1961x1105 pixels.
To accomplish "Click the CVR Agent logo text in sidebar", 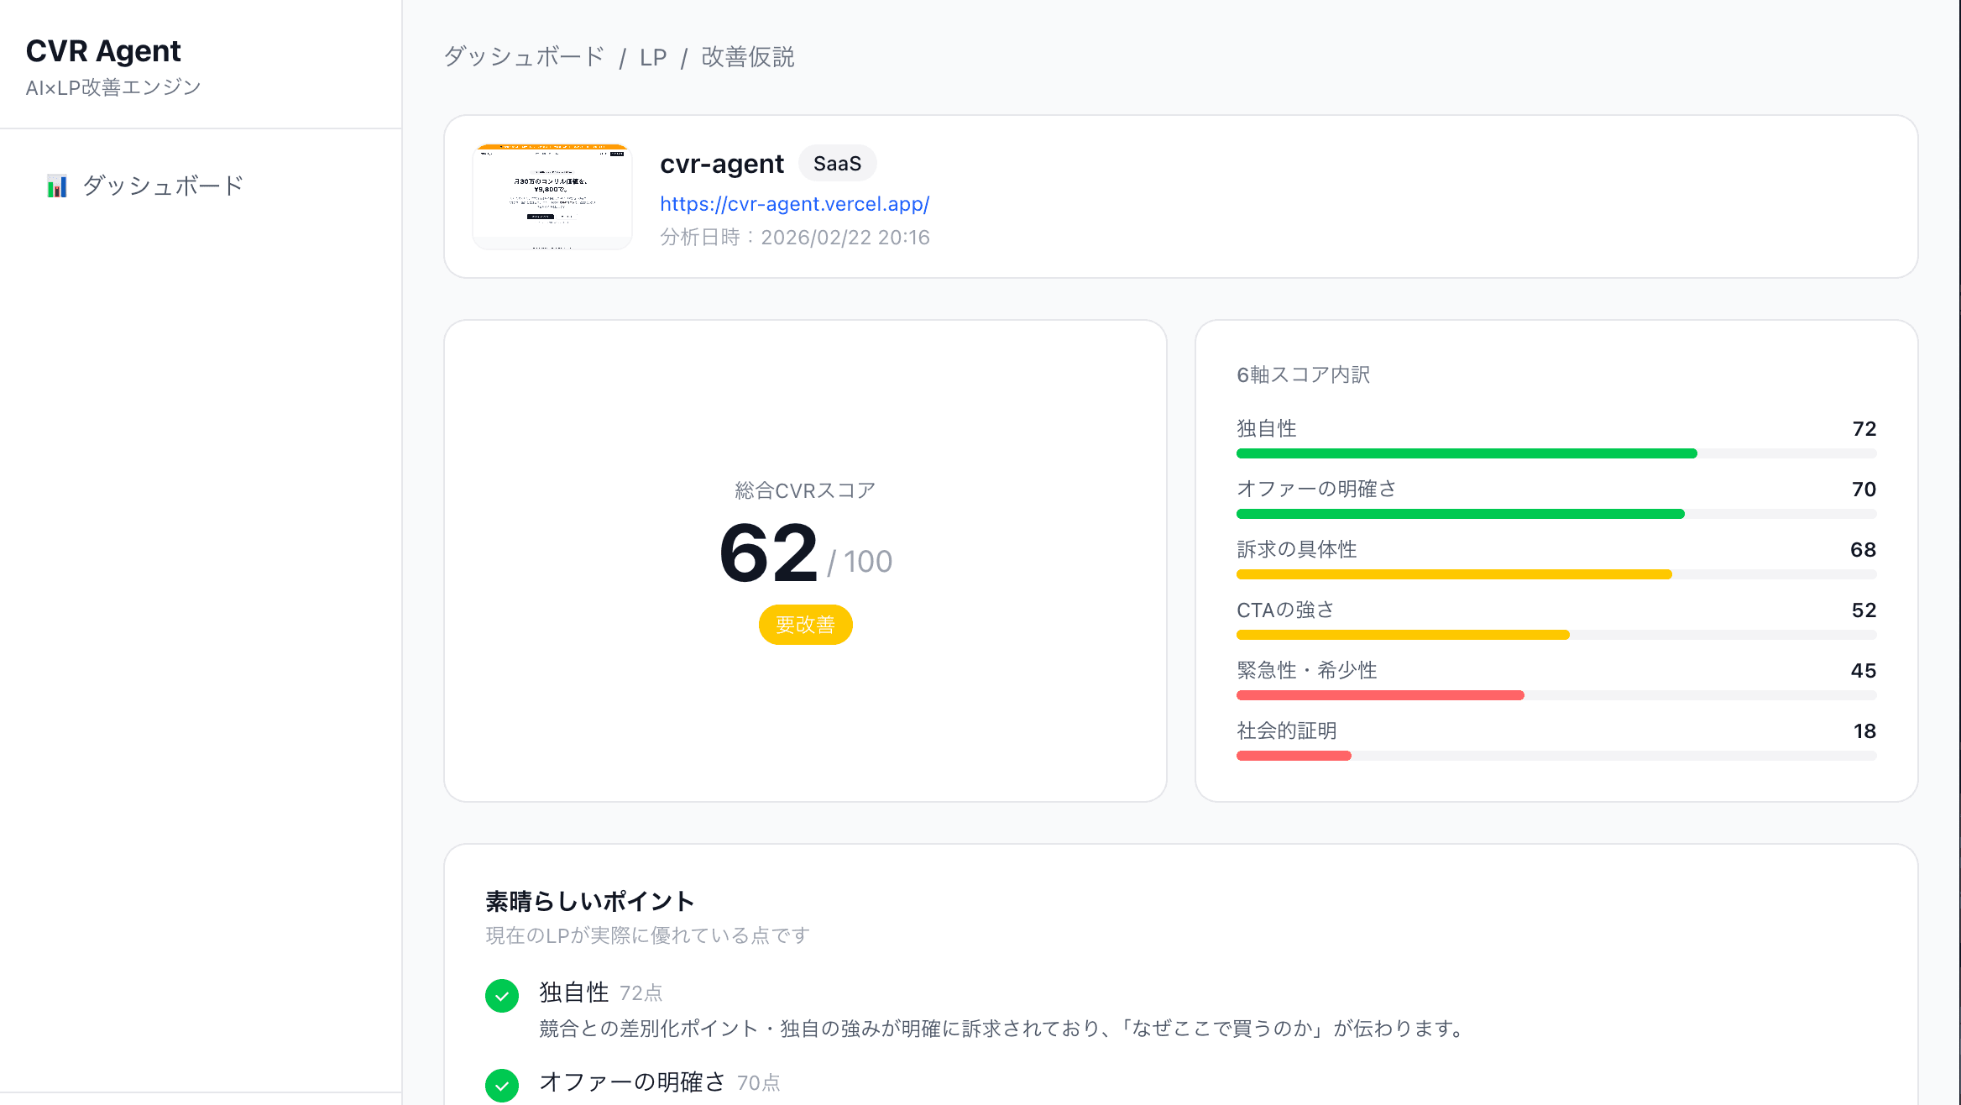I will [102, 50].
